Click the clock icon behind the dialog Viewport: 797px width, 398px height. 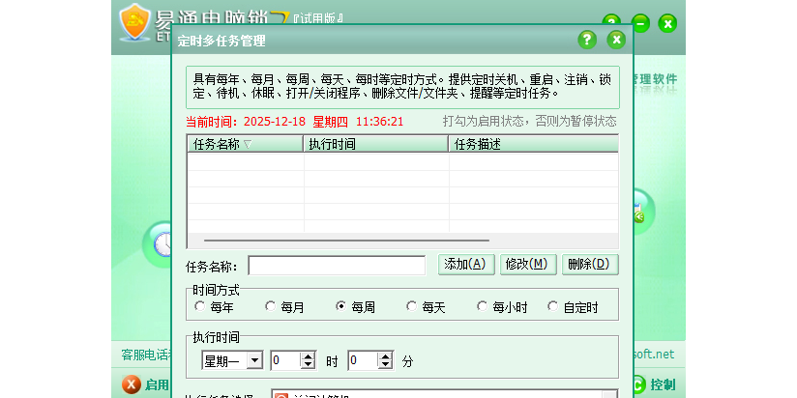(x=162, y=242)
